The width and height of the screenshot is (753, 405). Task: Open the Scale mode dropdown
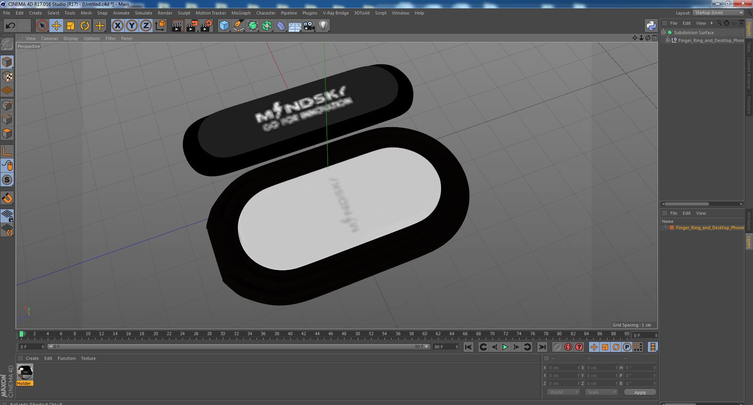(601, 392)
